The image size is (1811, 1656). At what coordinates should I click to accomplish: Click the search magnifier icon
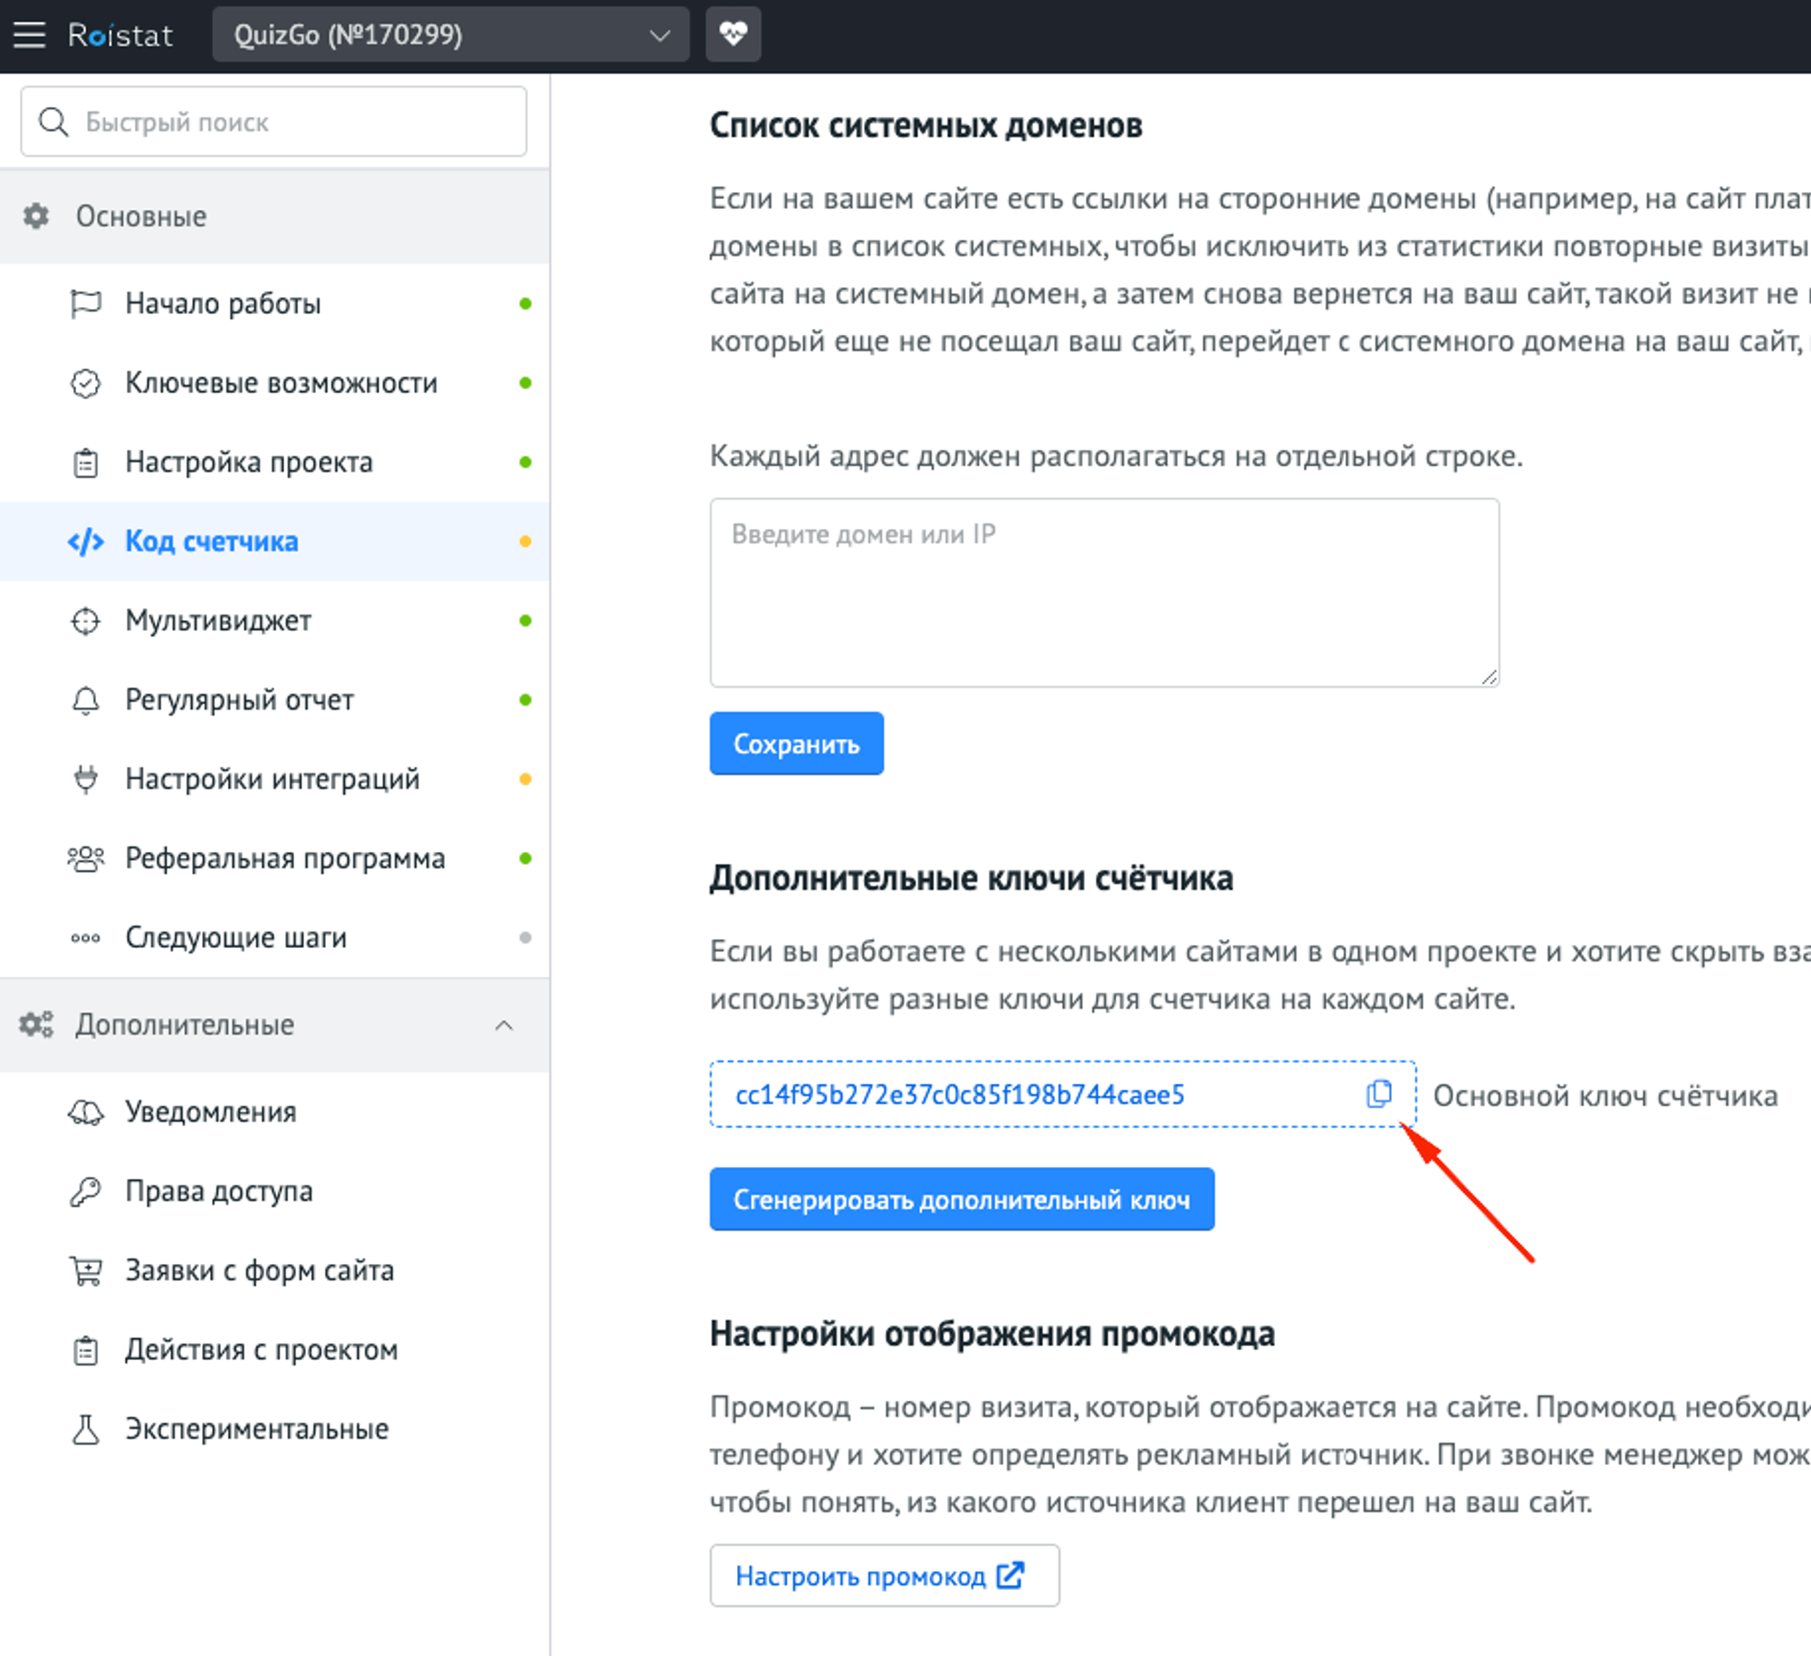pos(53,122)
